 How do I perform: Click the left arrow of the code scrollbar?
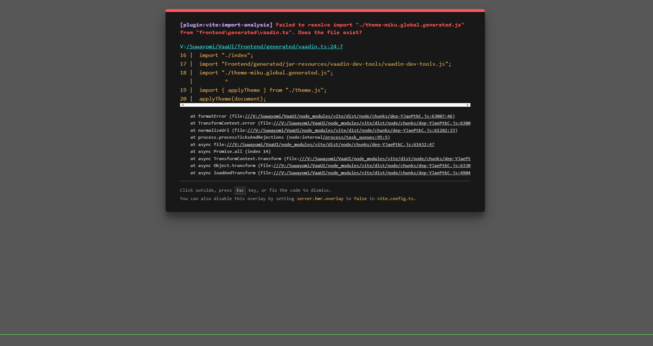coord(183,105)
